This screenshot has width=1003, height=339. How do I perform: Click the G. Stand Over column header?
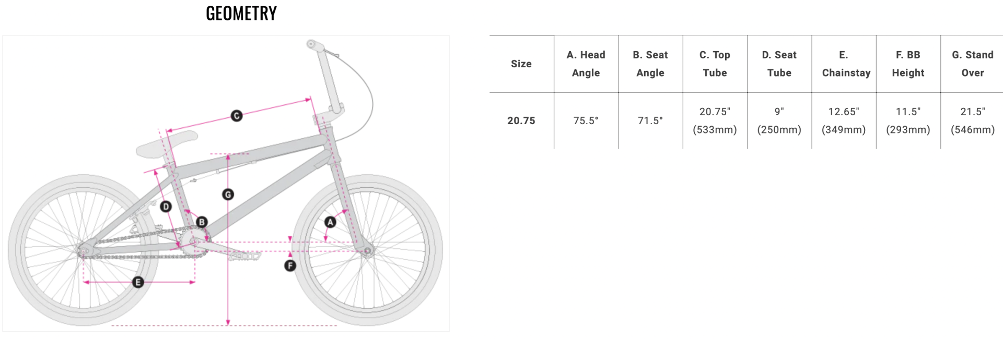pos(972,64)
